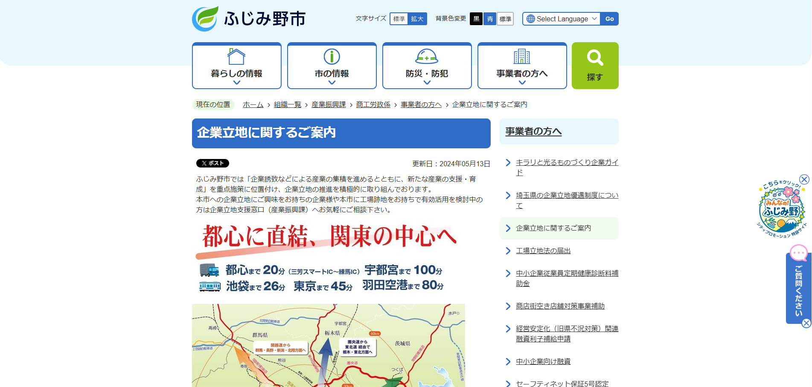Switch background color to blue 青
This screenshot has width=812, height=387.
click(x=490, y=19)
